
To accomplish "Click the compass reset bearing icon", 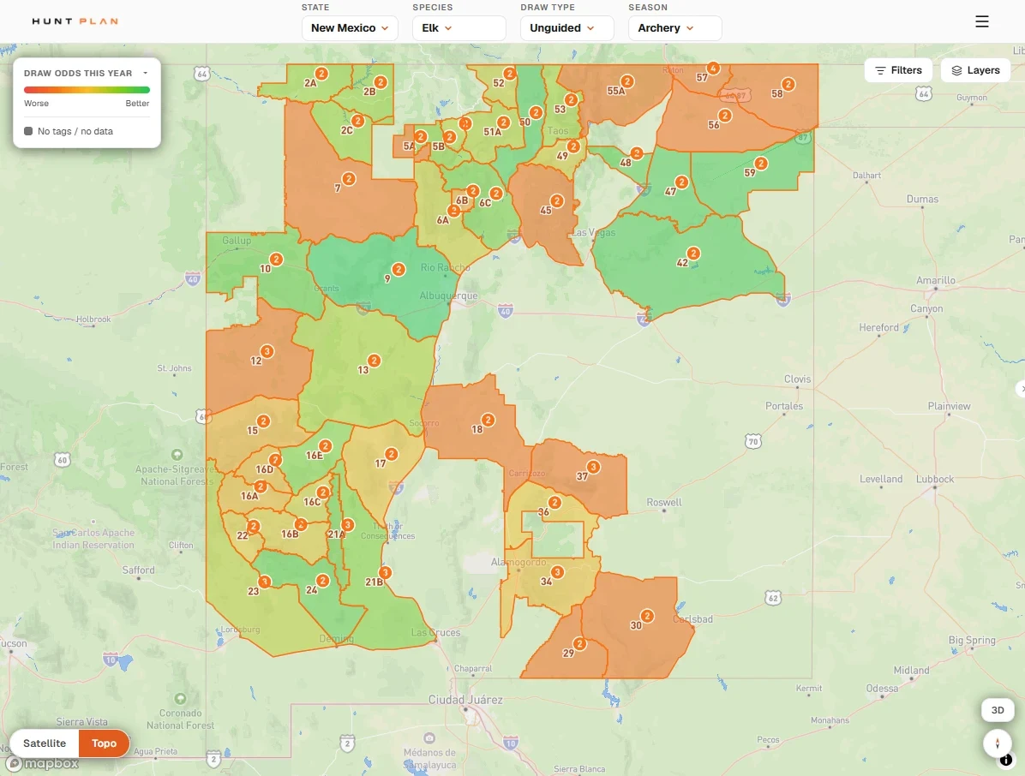I will 997,743.
